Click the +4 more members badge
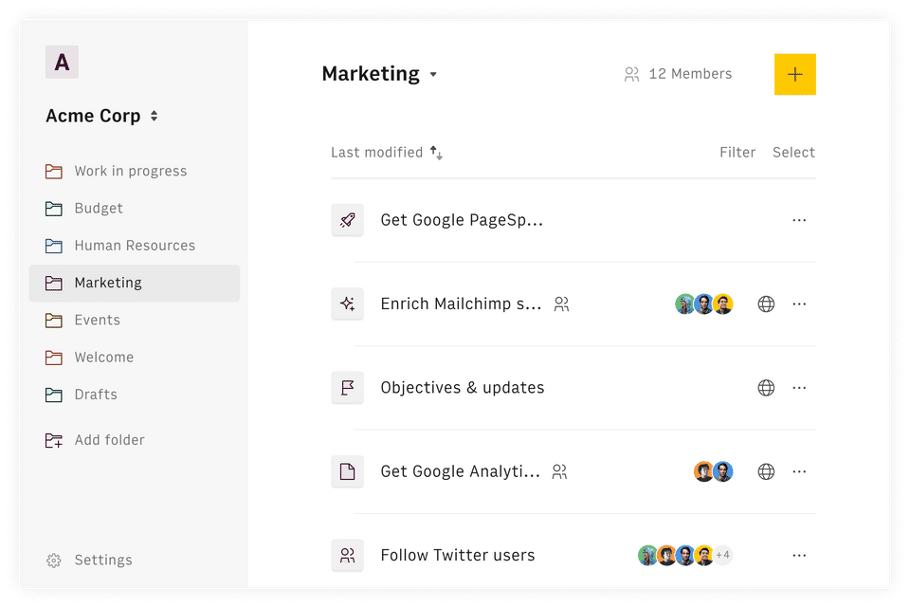Image resolution: width=910 pixels, height=607 pixels. click(x=723, y=555)
